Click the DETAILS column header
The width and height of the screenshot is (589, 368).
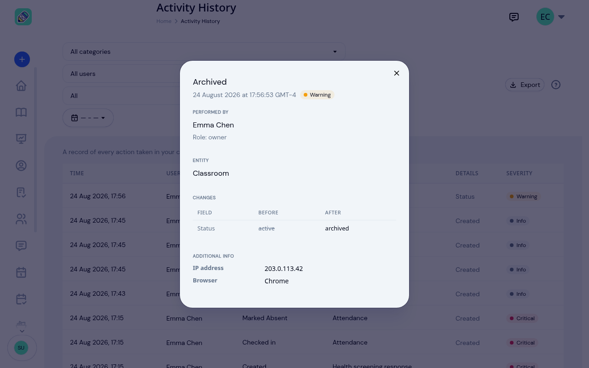[x=467, y=173]
